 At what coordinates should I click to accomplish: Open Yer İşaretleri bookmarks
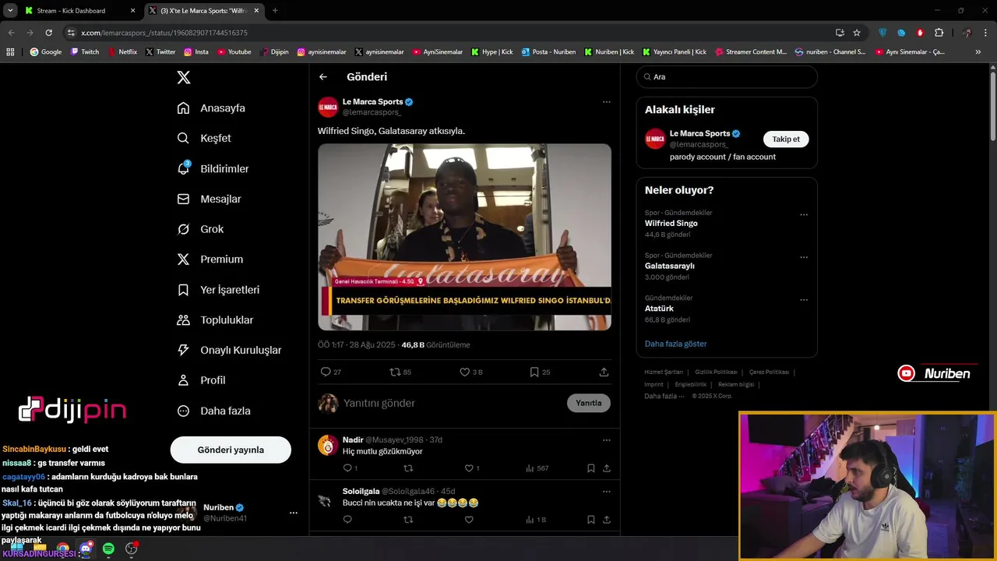(x=218, y=290)
